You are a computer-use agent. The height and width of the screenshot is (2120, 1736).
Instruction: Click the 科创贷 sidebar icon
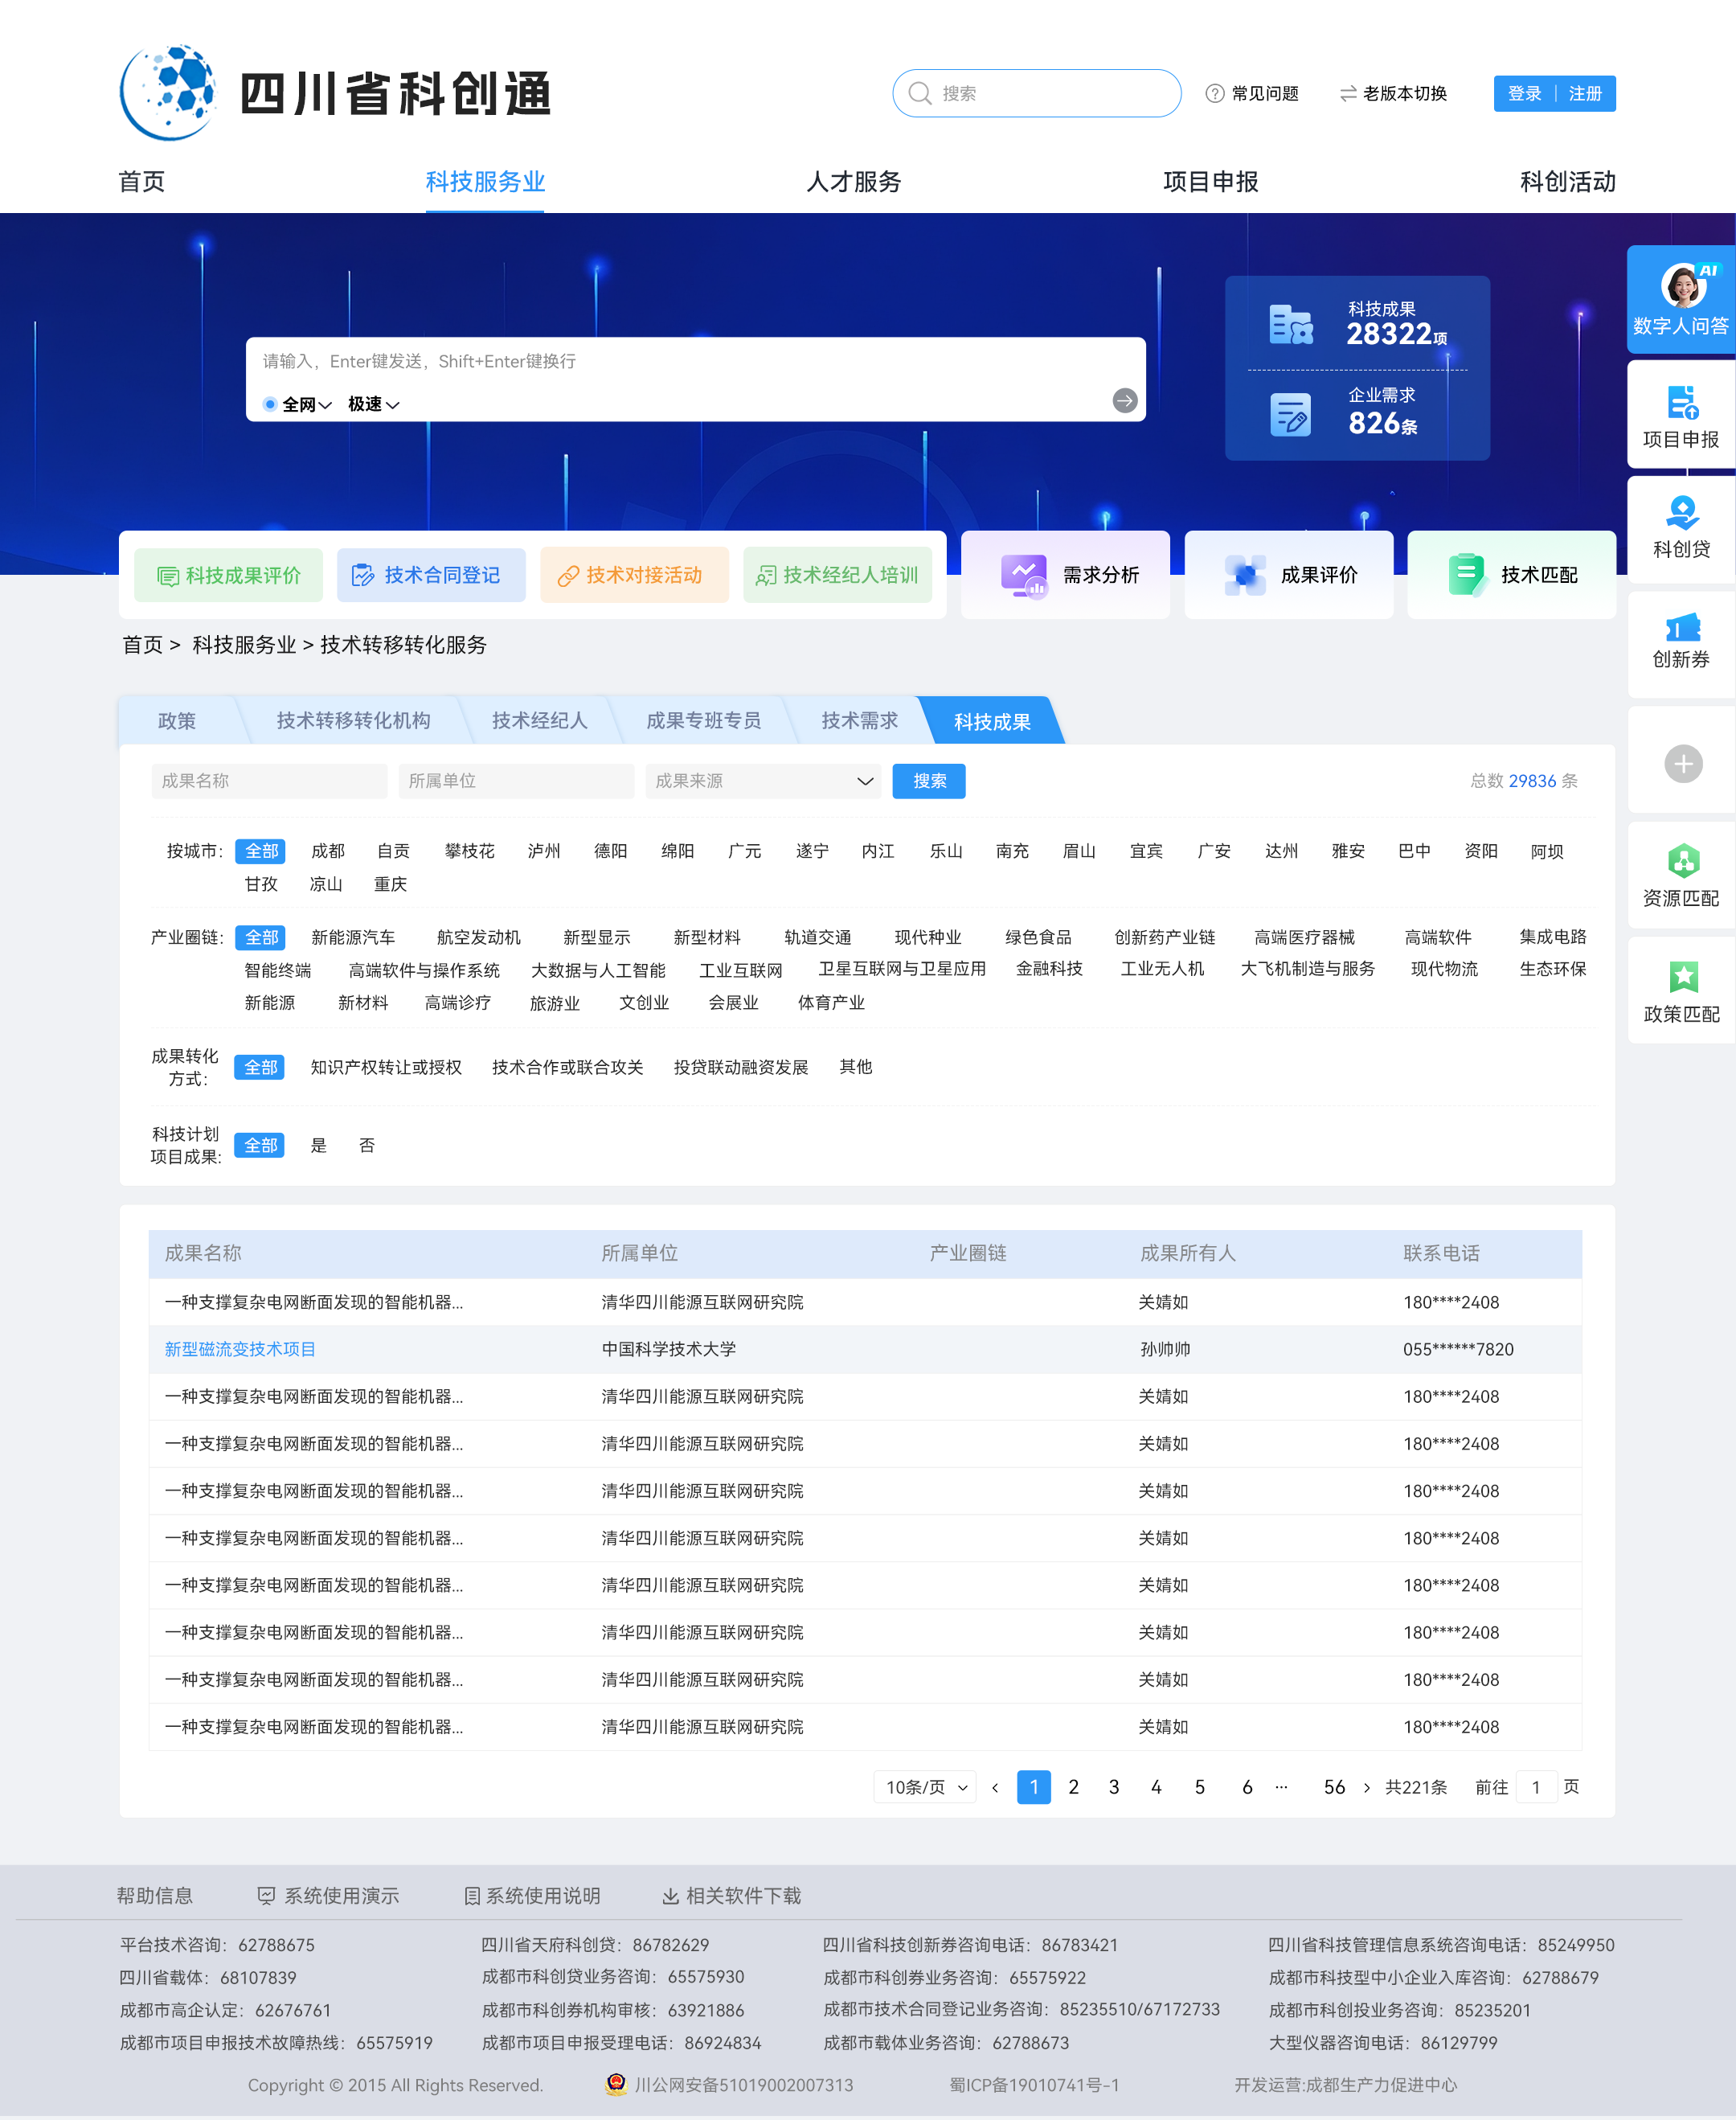pos(1682,513)
